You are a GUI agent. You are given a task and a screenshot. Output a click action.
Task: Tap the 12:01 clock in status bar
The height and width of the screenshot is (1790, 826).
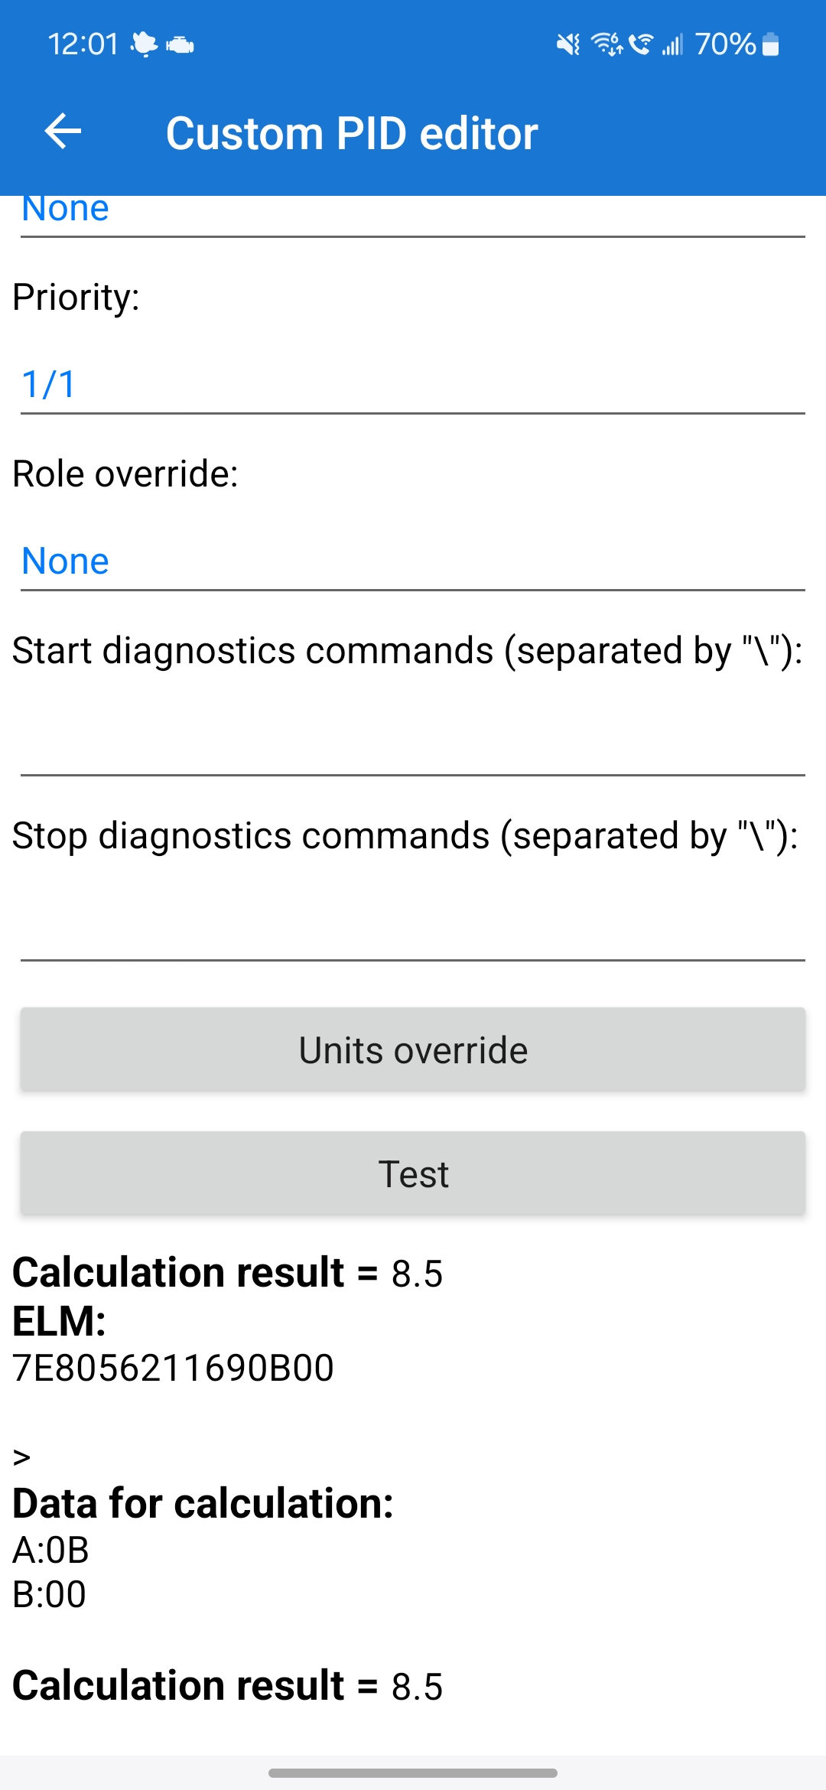point(83,44)
